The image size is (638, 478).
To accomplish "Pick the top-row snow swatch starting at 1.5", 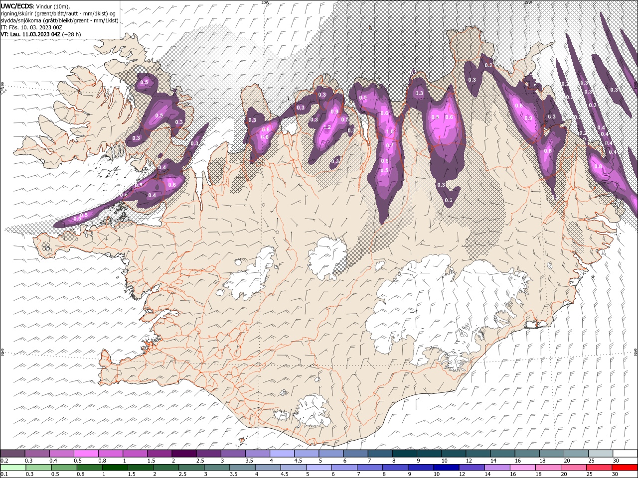I will [159, 454].
